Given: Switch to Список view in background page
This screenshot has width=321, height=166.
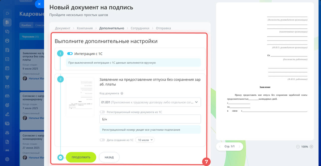Looking at the screenshot, I should (x=39, y=25).
